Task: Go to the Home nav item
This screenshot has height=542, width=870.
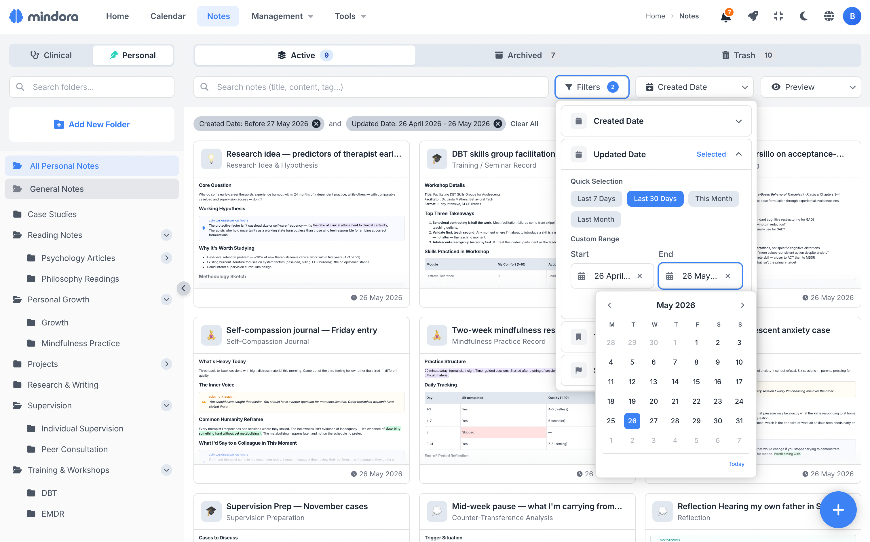Action: click(x=117, y=16)
